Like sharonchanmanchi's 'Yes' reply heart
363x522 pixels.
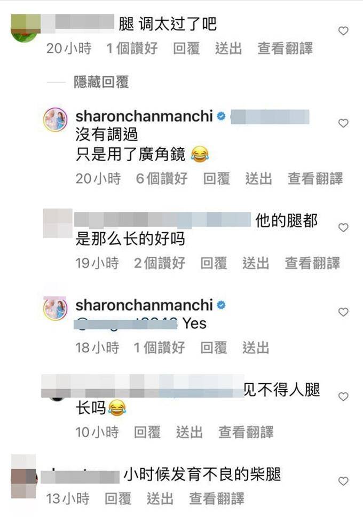point(343,312)
